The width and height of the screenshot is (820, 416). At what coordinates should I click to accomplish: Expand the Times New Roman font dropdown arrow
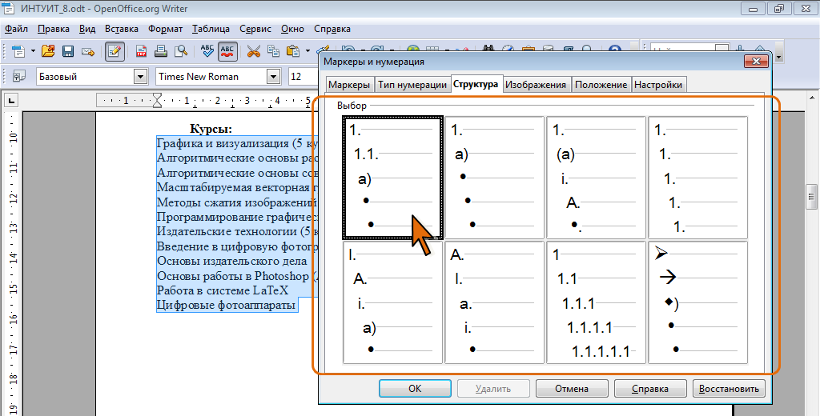274,77
